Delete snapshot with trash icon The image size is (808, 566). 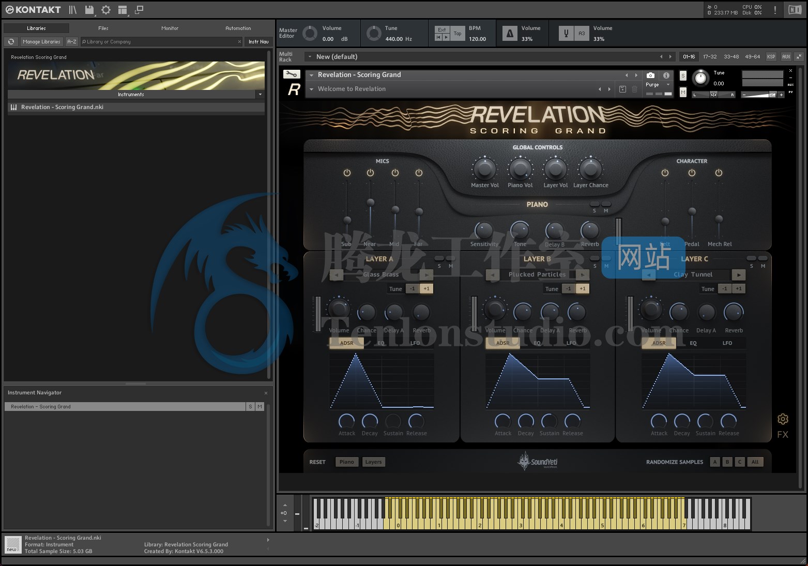(x=635, y=89)
